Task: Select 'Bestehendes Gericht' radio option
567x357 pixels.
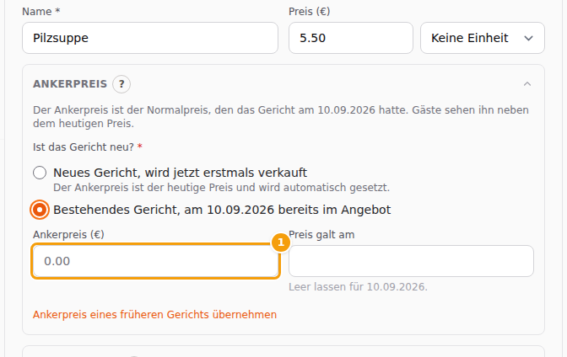Action: click(40, 210)
